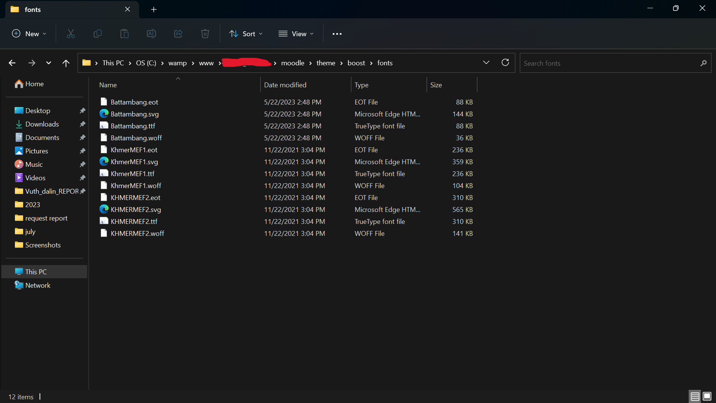Select This PC in navigation pane
Image resolution: width=716 pixels, height=403 pixels.
click(x=44, y=272)
